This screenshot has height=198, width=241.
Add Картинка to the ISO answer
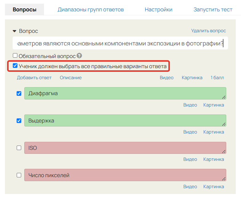pos(214,159)
